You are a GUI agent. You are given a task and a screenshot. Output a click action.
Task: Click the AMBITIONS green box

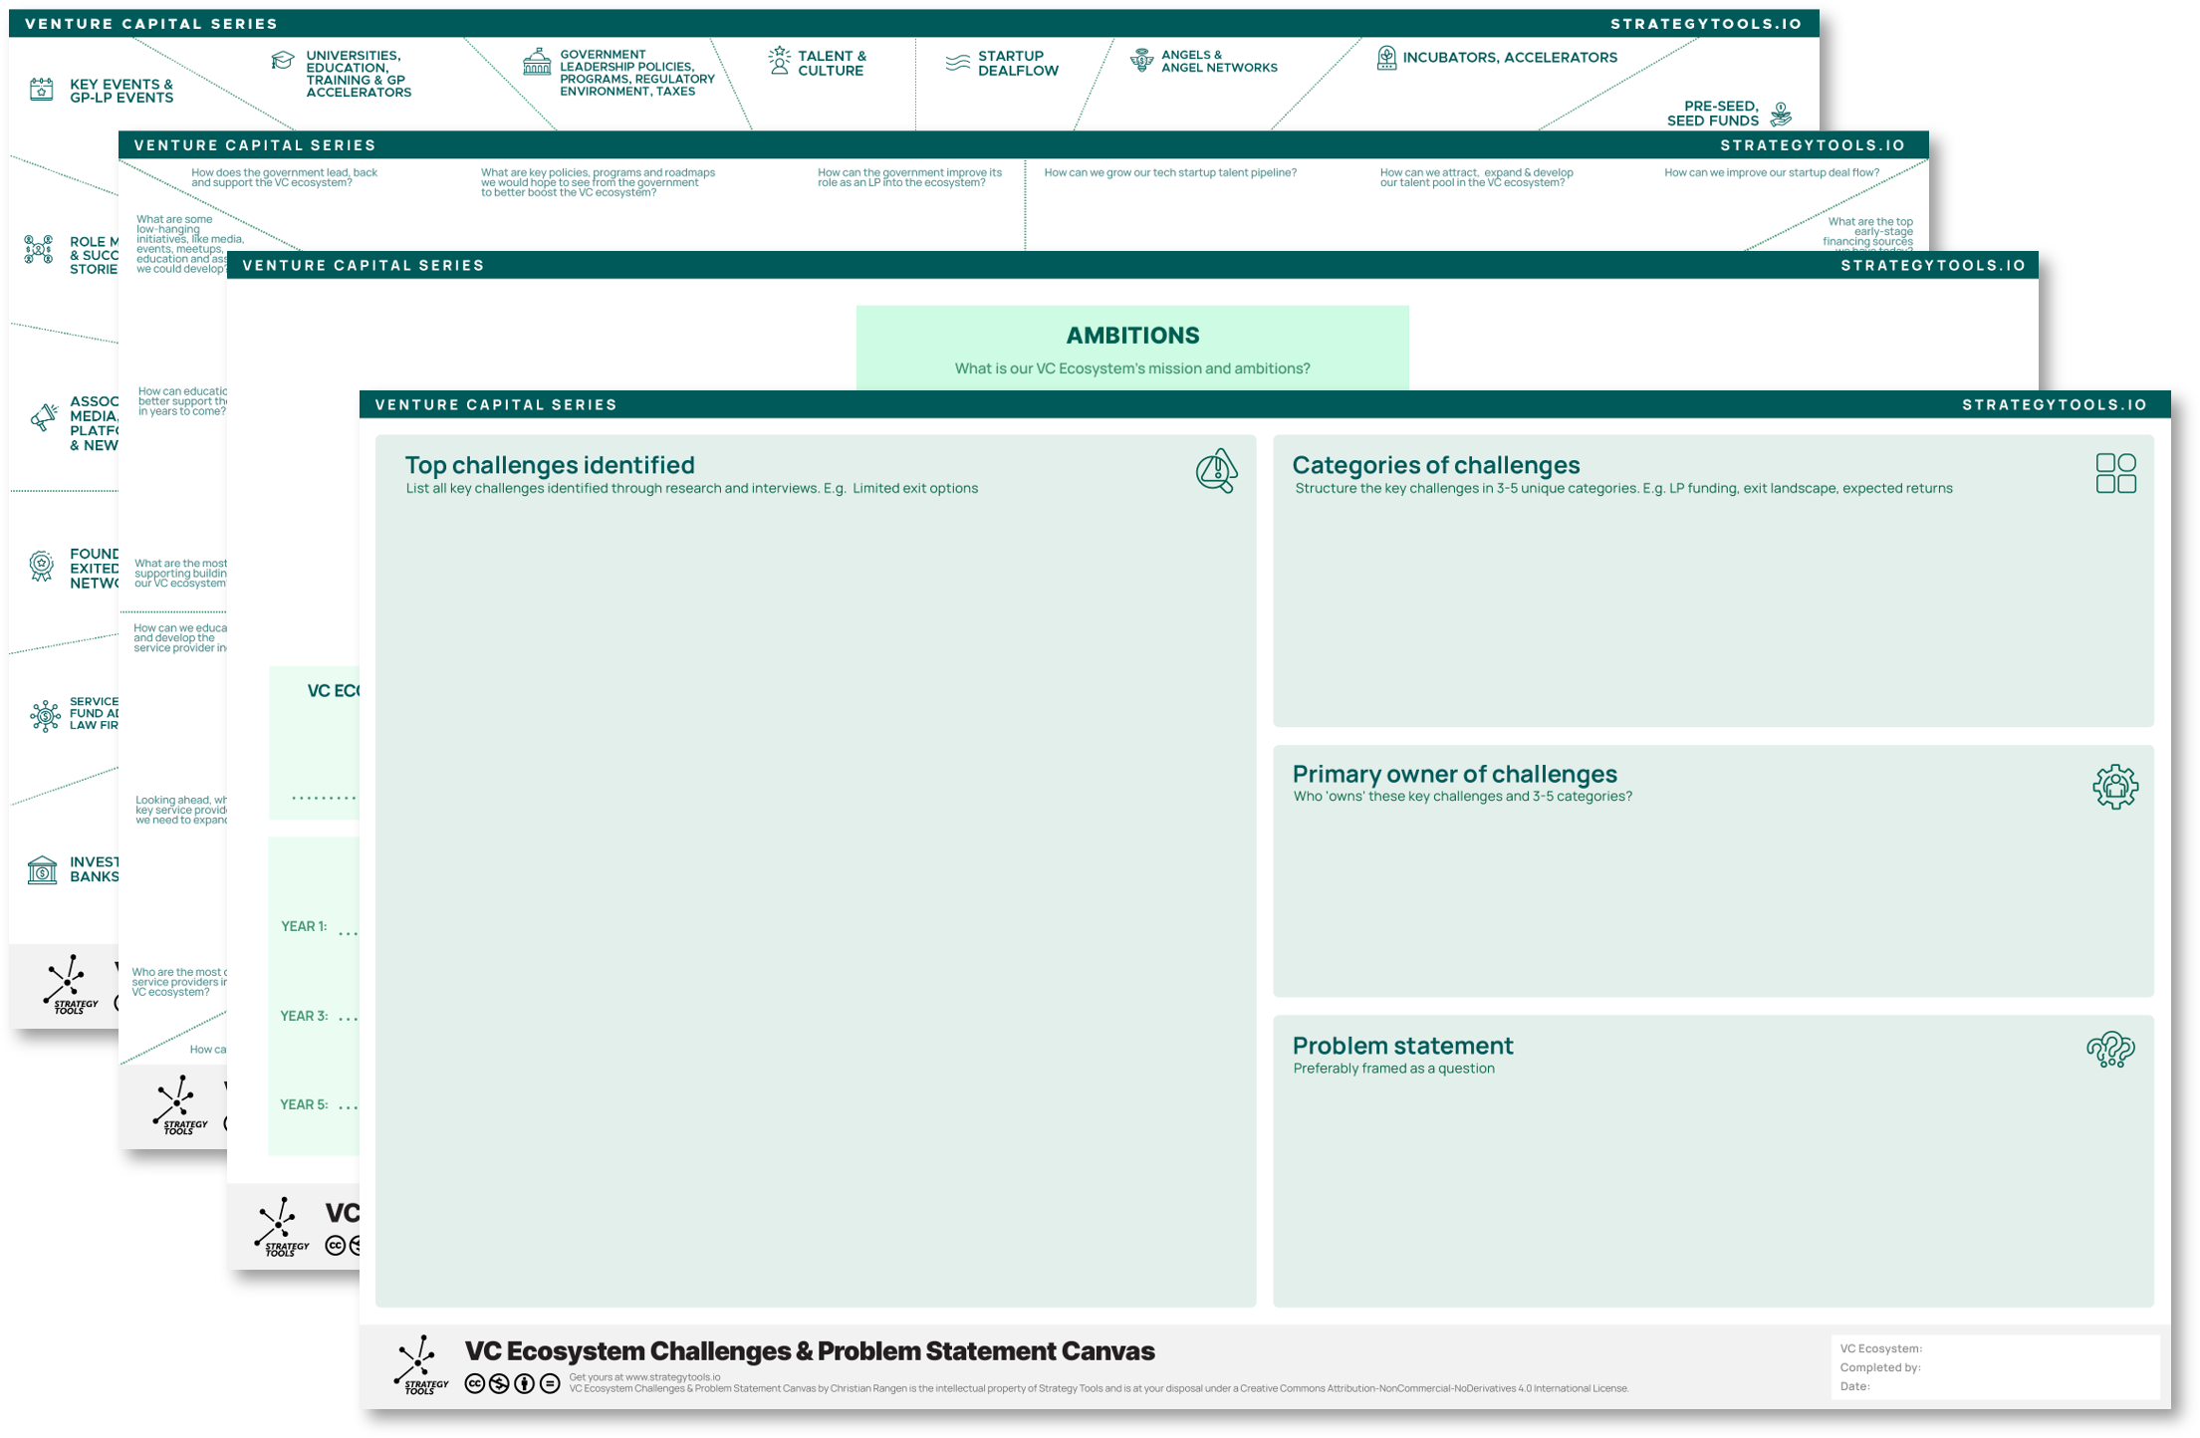(x=1131, y=348)
